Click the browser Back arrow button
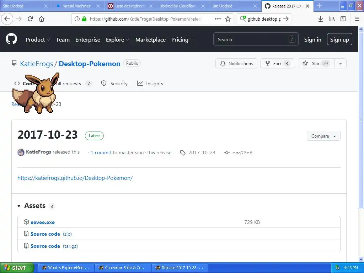This screenshot has width=364, height=273. tap(7, 19)
